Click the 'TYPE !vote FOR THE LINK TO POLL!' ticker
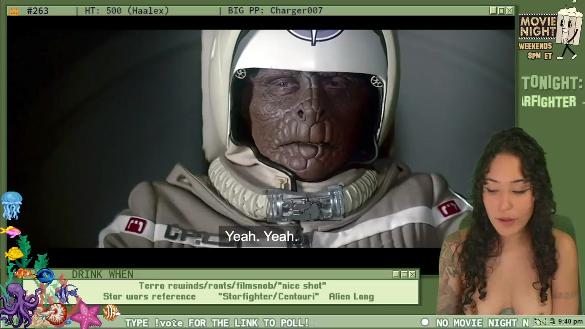585x329 pixels. [217, 323]
